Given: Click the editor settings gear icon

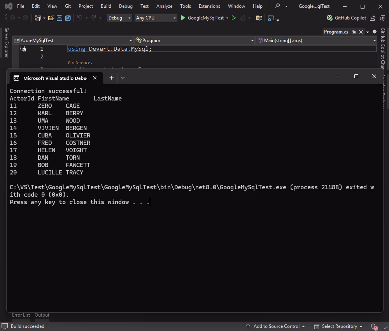Looking at the screenshot, I should 375,32.
